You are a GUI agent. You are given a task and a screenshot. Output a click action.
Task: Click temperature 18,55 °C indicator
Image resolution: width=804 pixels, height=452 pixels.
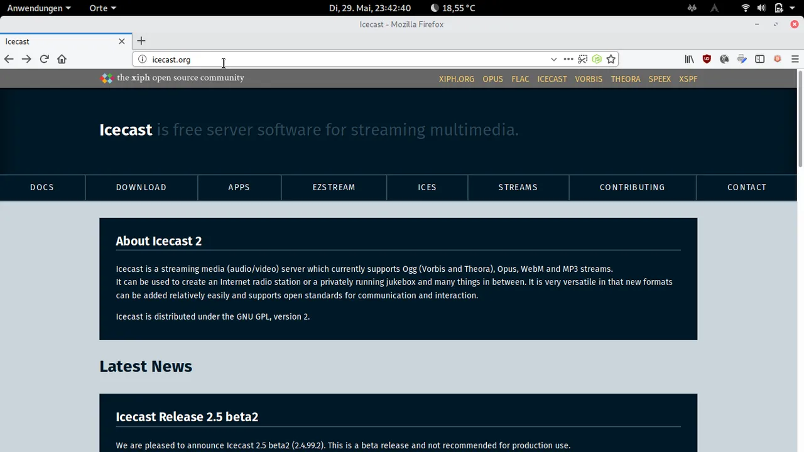(459, 8)
